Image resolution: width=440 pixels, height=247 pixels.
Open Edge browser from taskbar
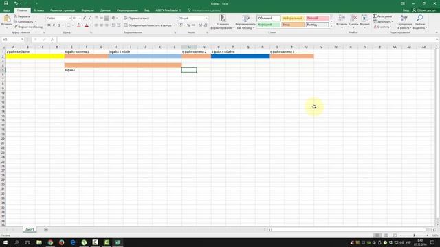coord(73,242)
